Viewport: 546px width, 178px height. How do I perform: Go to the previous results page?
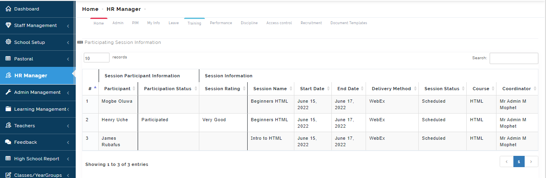(507, 161)
